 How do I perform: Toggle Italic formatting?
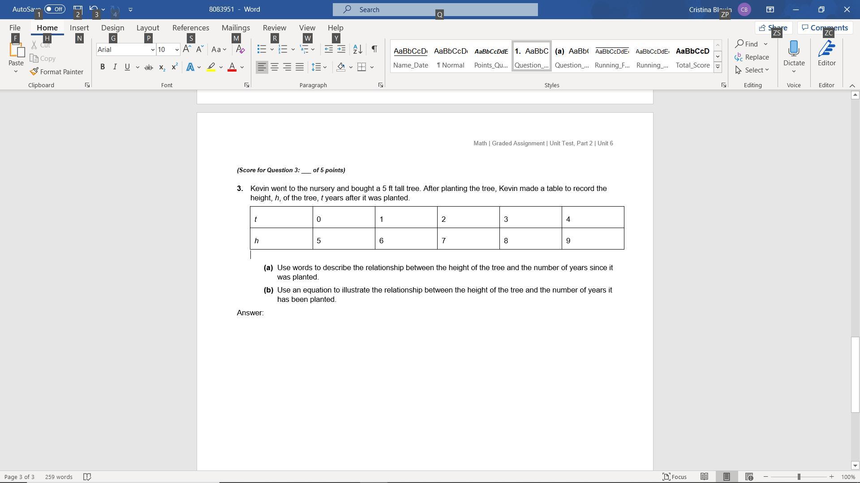tap(115, 67)
